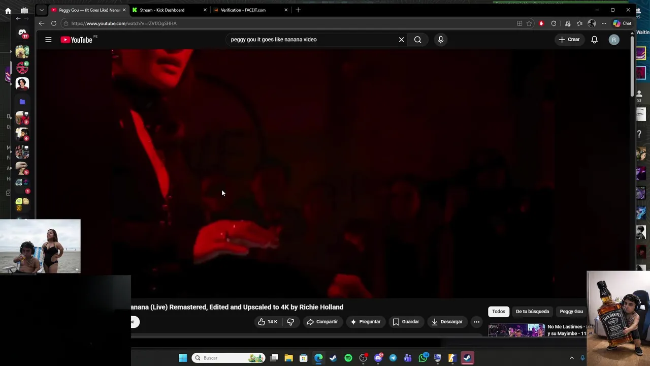650x366 pixels.
Task: Download video with the Descargar button
Action: click(x=447, y=322)
